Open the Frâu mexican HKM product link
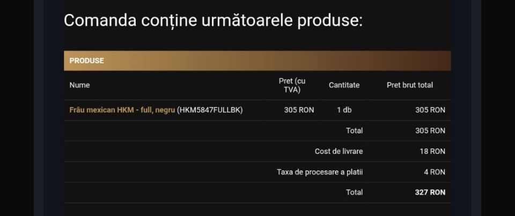 tap(122, 110)
